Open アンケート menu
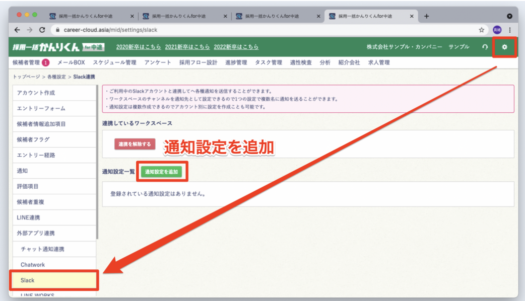Image resolution: width=525 pixels, height=301 pixels. 158,62
